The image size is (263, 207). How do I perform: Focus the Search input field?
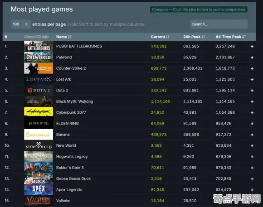[219, 24]
